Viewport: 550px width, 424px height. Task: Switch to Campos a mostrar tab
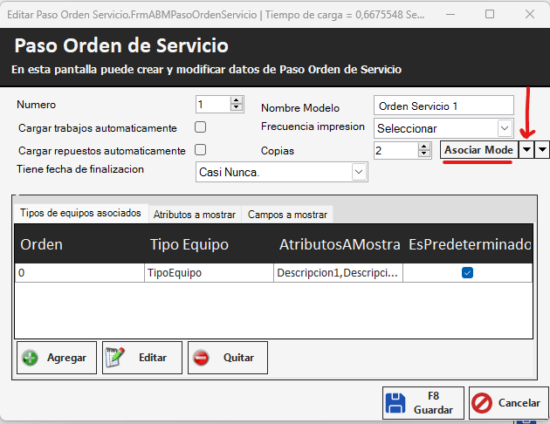[x=287, y=214]
